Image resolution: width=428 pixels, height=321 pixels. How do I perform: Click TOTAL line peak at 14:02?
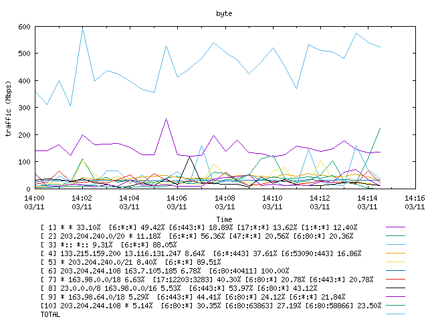click(x=82, y=27)
